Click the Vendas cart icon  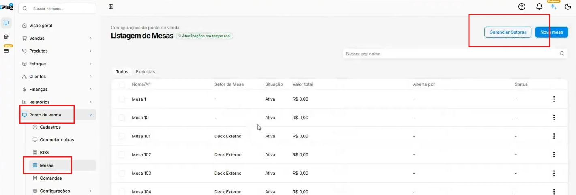click(24, 38)
